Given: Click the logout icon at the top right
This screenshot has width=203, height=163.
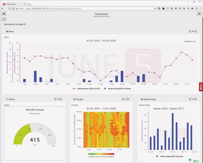Looking at the screenshot, I should 199,14.
